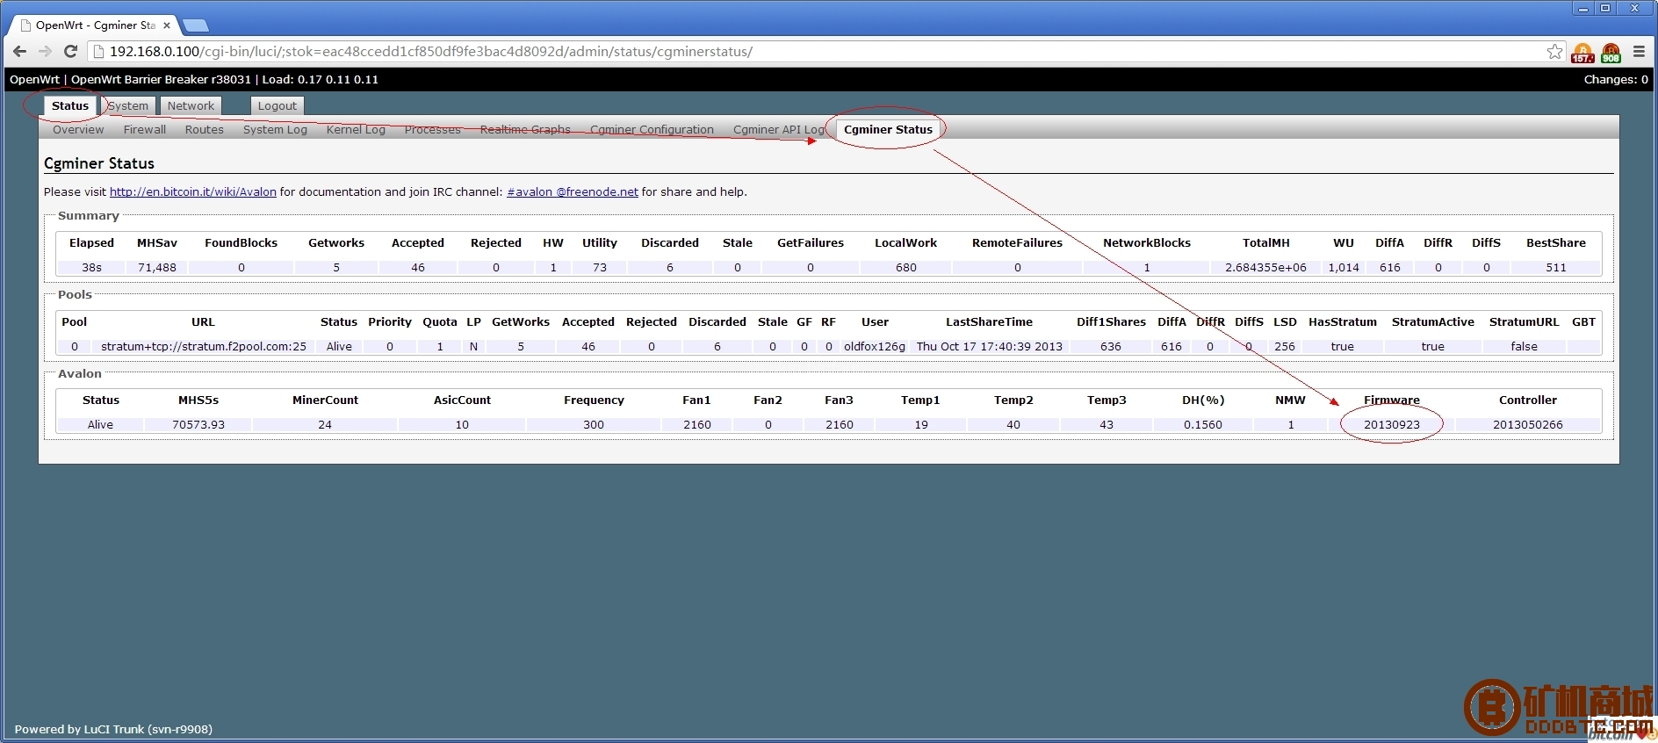
Task: Click the Changes: 0 indicator
Action: (x=1616, y=79)
